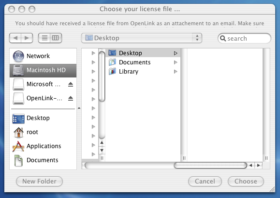The image size is (280, 198).
Task: Select Macintosh HD drive in sidebar
Action: click(x=43, y=70)
